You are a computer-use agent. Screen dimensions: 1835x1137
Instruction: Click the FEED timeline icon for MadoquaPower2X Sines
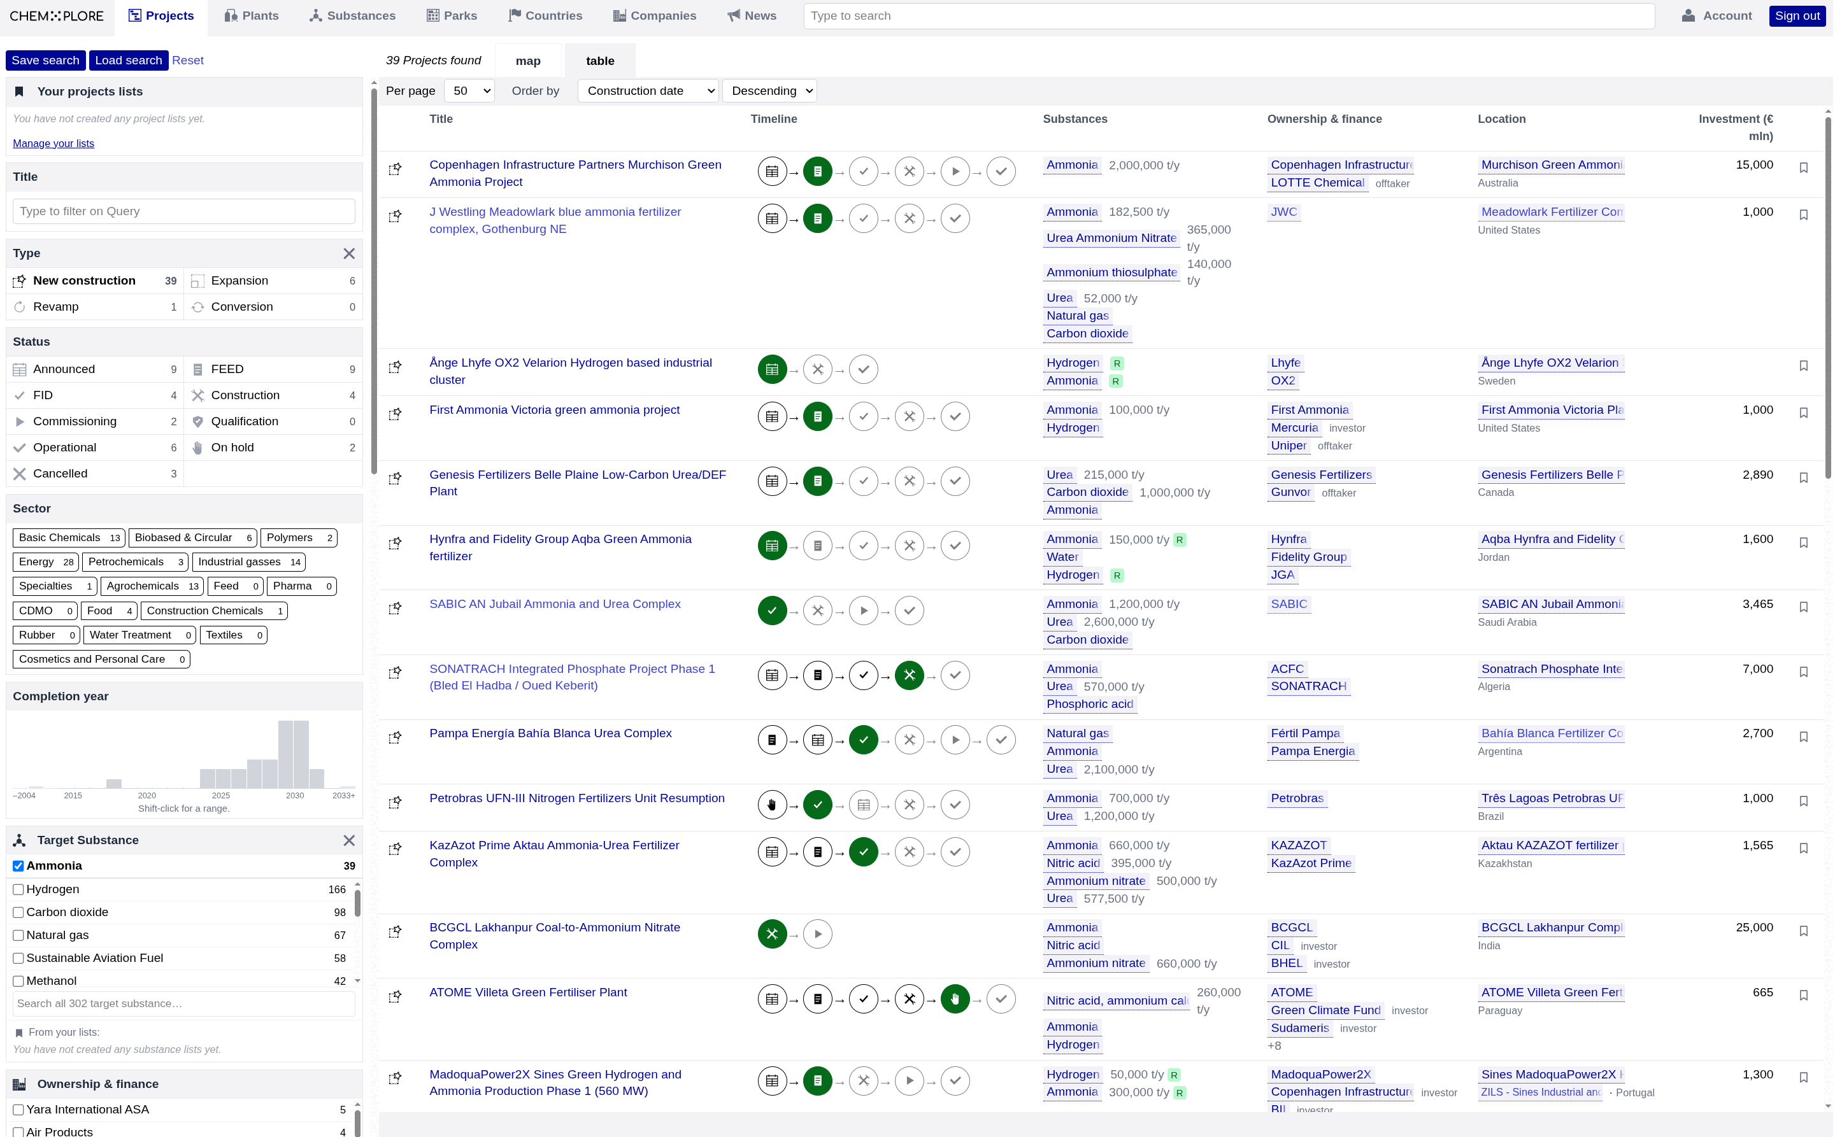click(x=818, y=1080)
